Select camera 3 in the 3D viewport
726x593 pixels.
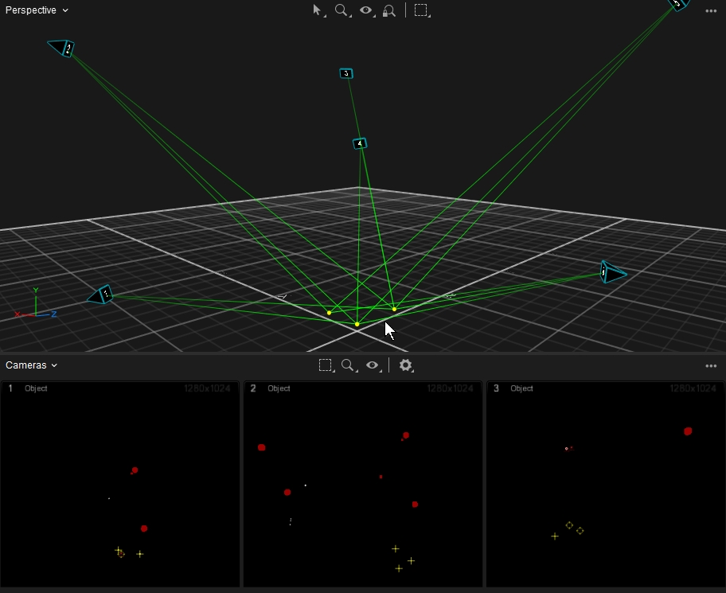click(345, 73)
